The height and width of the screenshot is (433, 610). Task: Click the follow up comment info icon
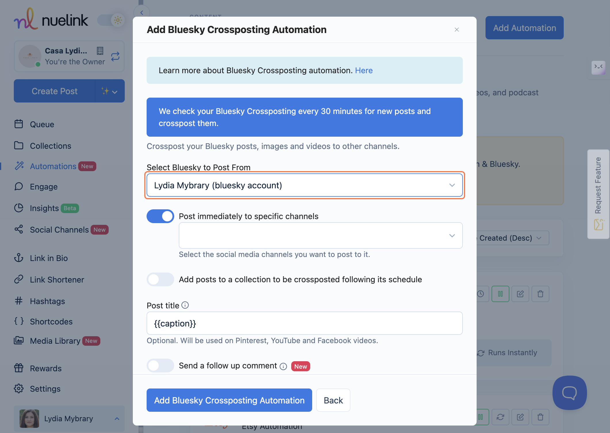283,366
